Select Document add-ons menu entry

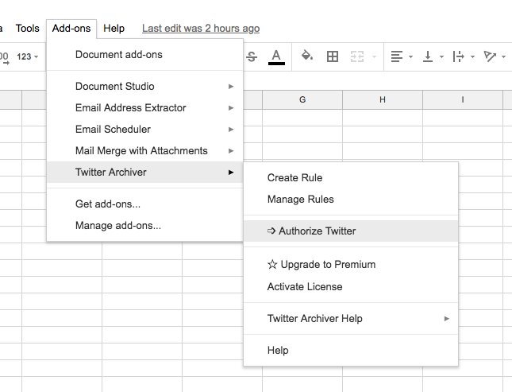(145, 54)
